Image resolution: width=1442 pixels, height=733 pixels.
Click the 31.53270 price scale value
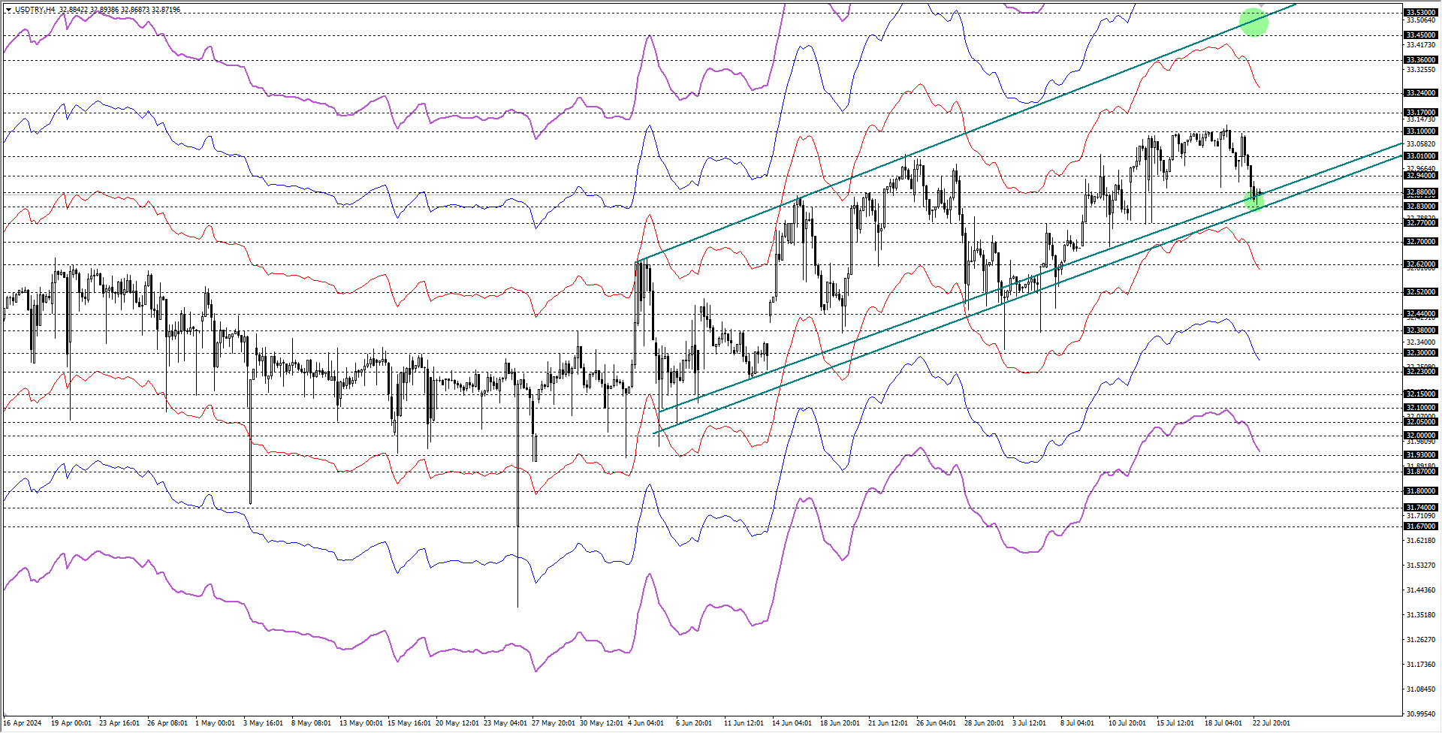click(1420, 566)
